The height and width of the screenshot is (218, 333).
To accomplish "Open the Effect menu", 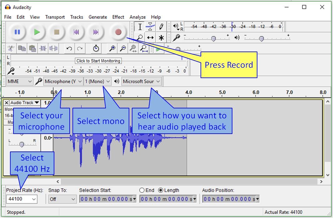I will pos(118,17).
